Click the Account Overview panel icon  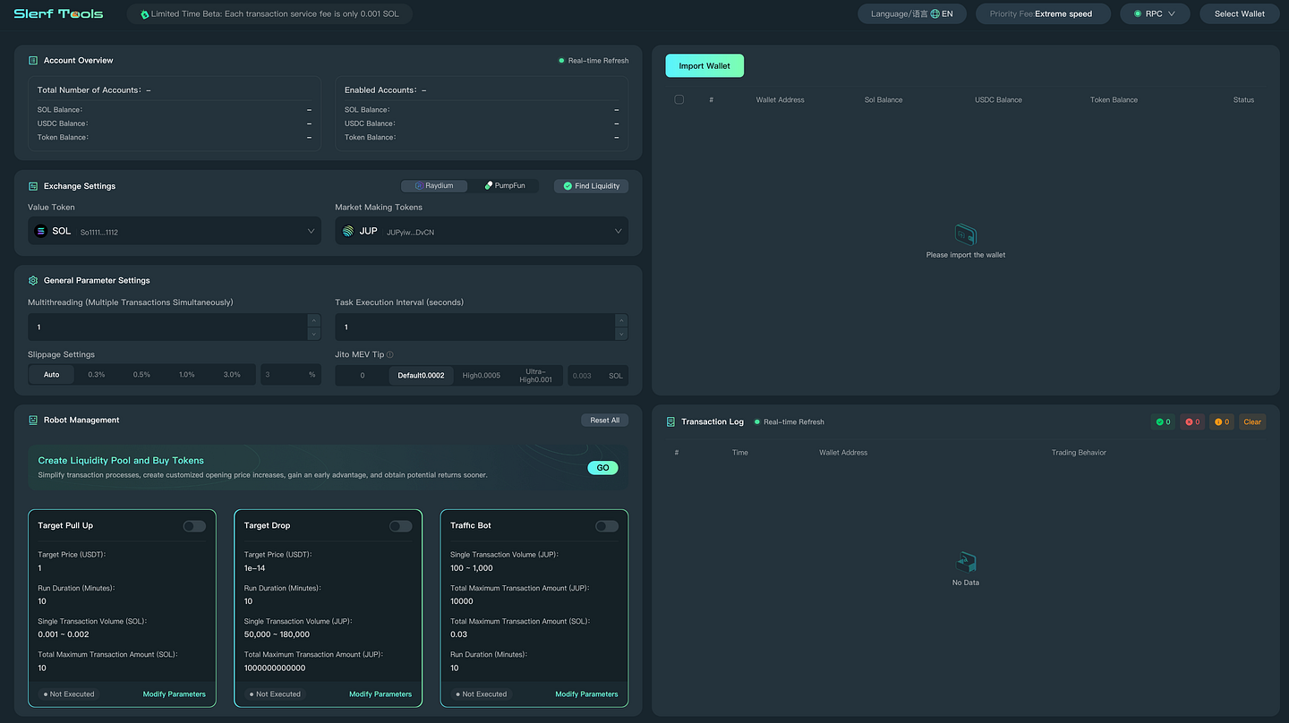pyautogui.click(x=33, y=61)
